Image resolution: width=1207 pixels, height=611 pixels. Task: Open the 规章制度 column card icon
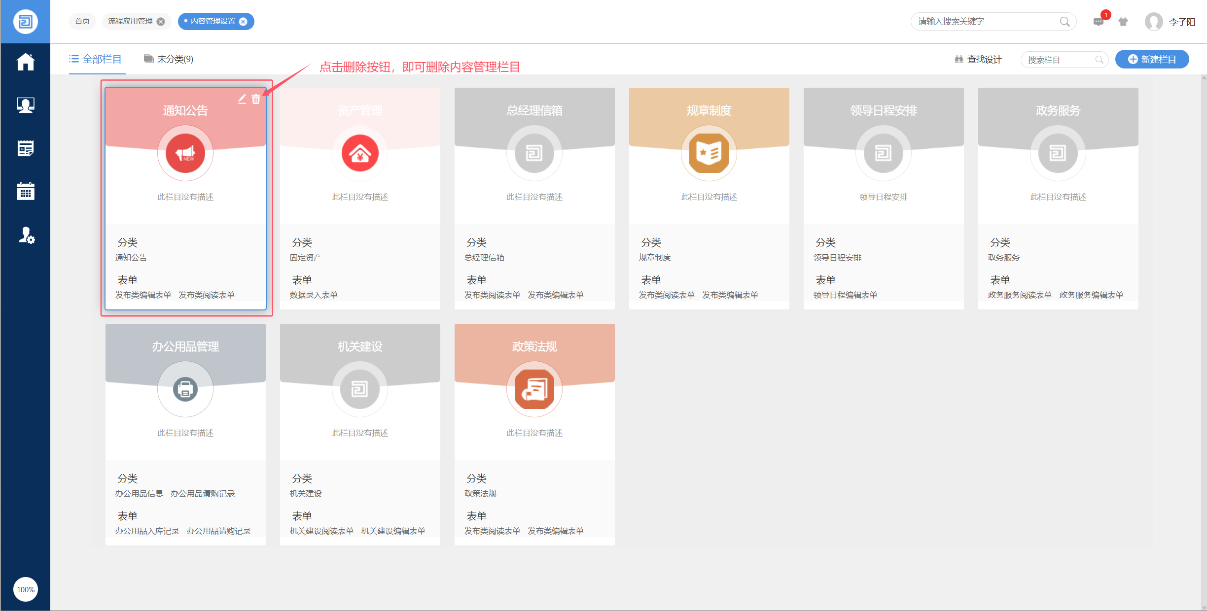point(709,153)
